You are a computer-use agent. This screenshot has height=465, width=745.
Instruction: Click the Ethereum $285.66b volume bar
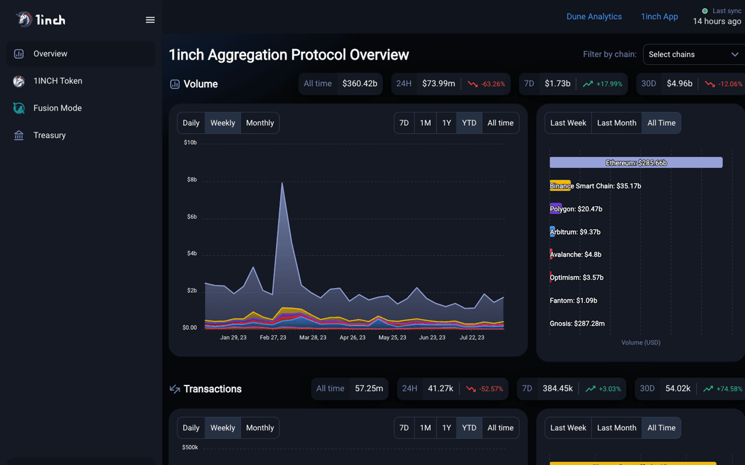click(636, 163)
